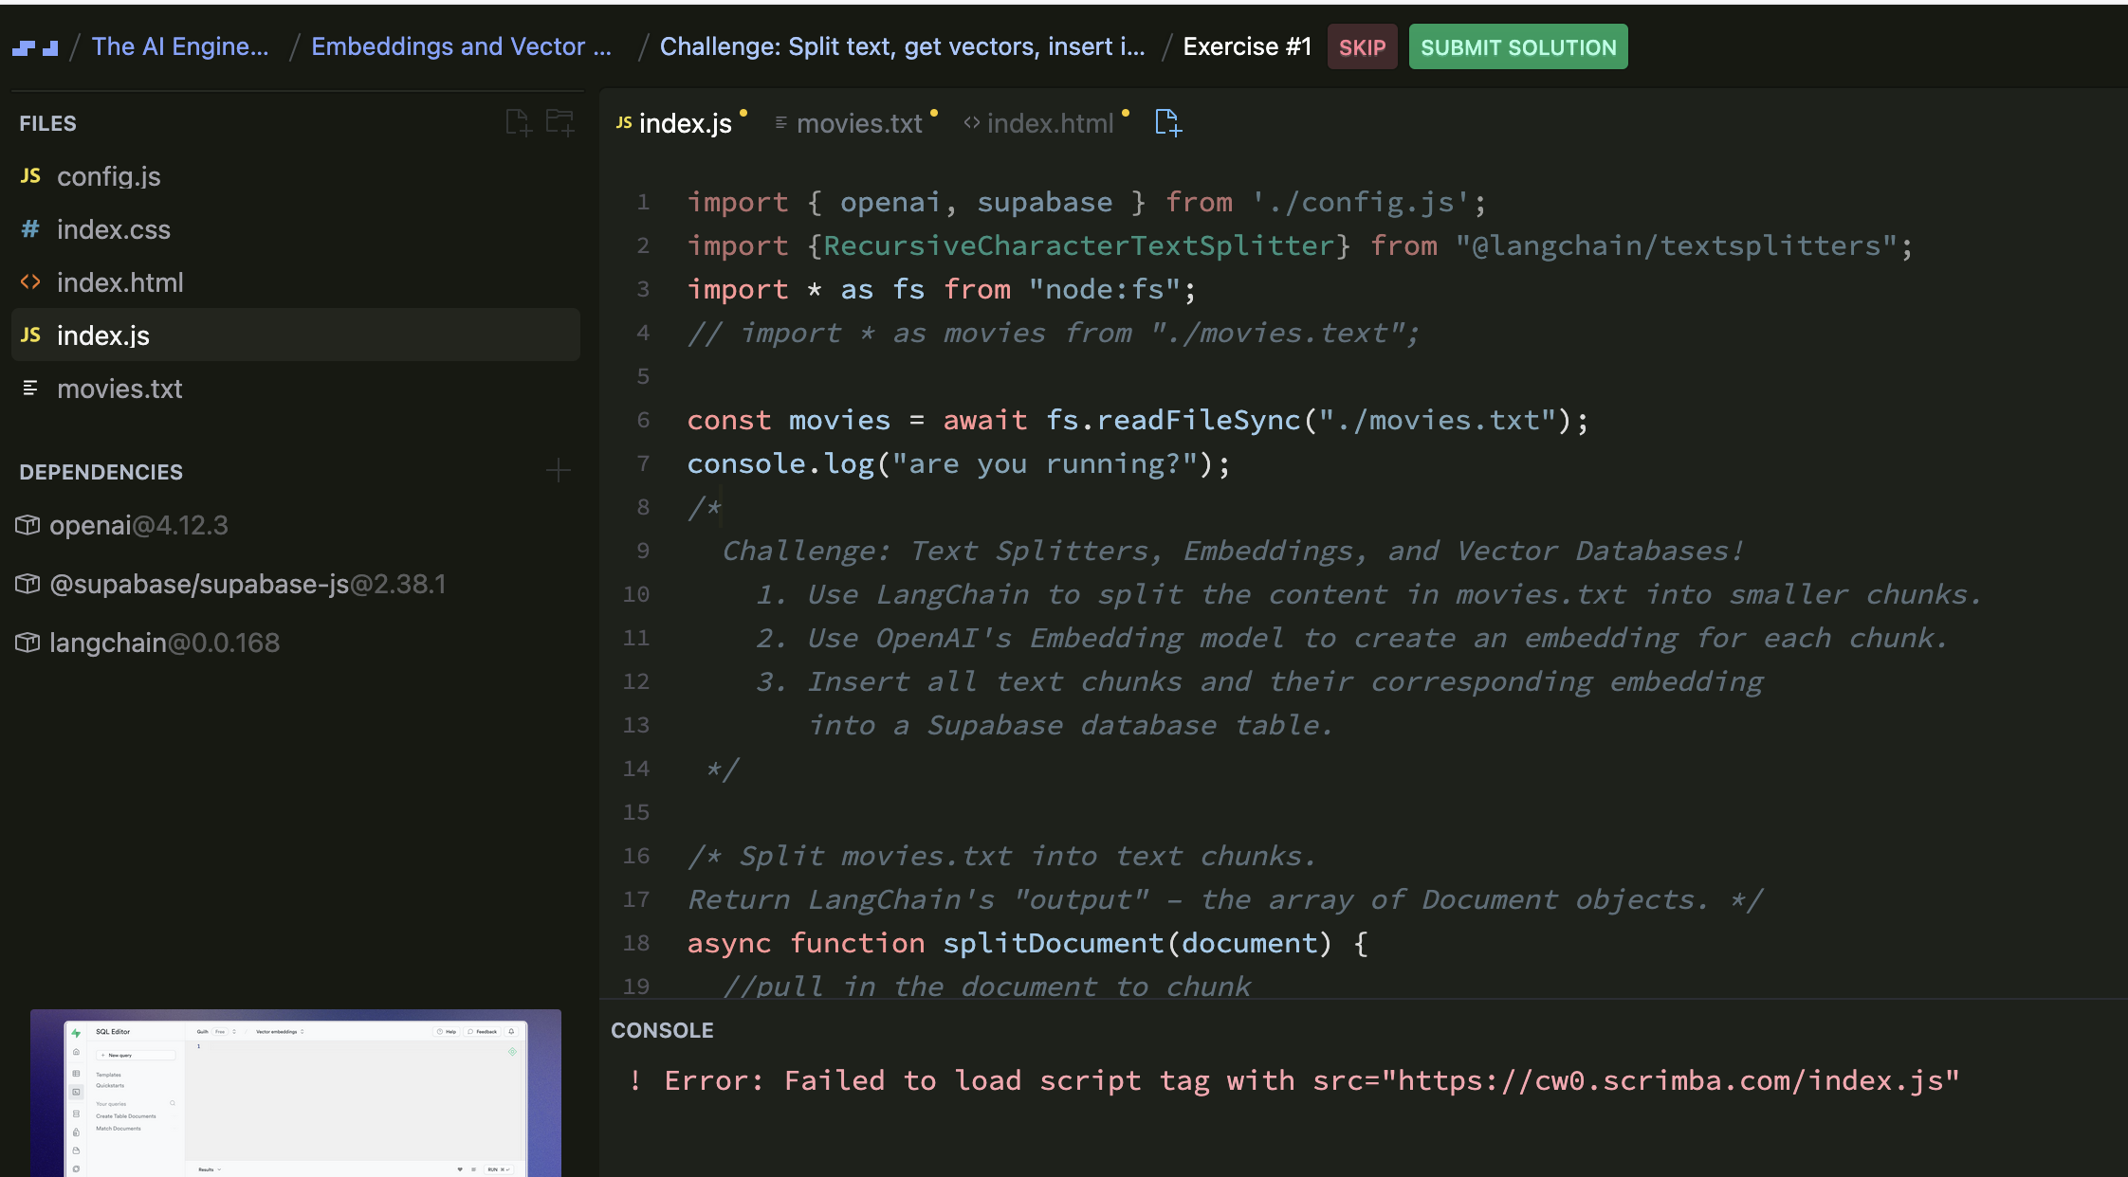Add a dependency with the plus icon

pos(559,471)
